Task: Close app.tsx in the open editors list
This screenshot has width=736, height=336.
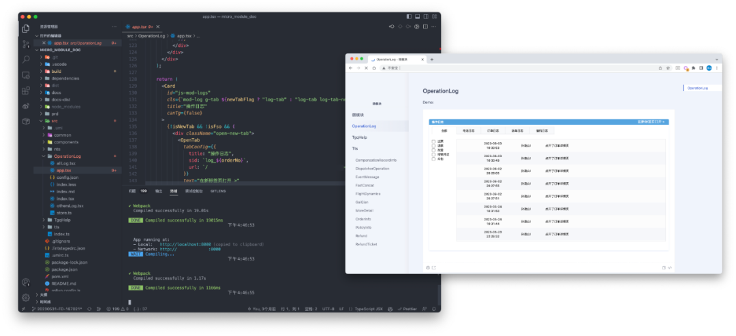Action: pyautogui.click(x=44, y=43)
